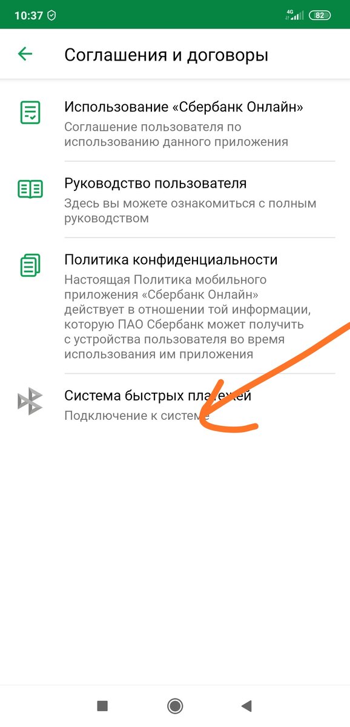The width and height of the screenshot is (350, 727).
Task: Tap the shield icon in status bar
Action: (x=51, y=16)
